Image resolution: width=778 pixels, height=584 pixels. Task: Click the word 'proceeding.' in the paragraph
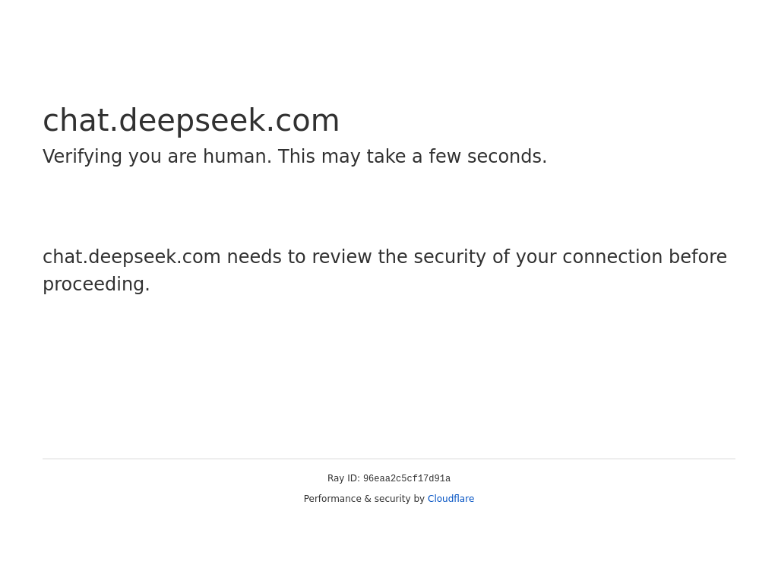(x=96, y=284)
